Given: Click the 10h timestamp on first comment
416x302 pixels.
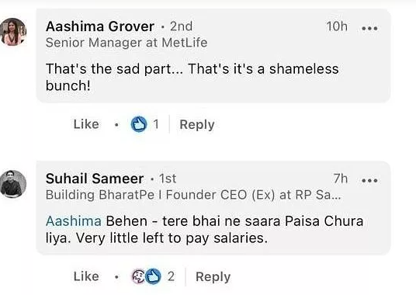Looking at the screenshot, I should 337,26.
